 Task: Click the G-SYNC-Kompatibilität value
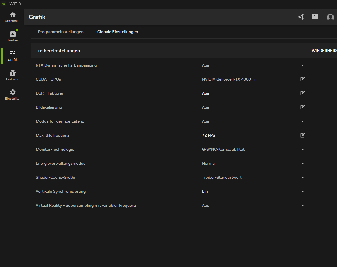(223, 149)
